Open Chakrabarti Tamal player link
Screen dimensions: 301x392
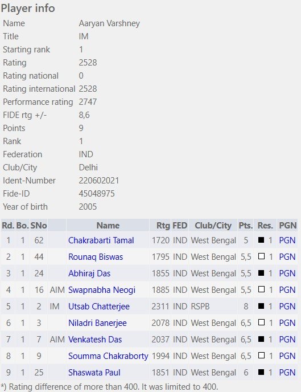(x=101, y=240)
